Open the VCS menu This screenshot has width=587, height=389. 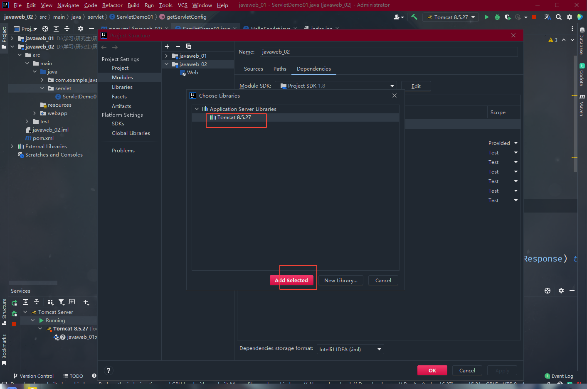pyautogui.click(x=183, y=5)
